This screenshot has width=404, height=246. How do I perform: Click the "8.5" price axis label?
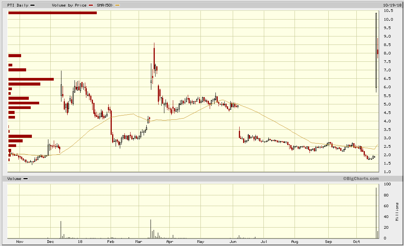coord(387,45)
